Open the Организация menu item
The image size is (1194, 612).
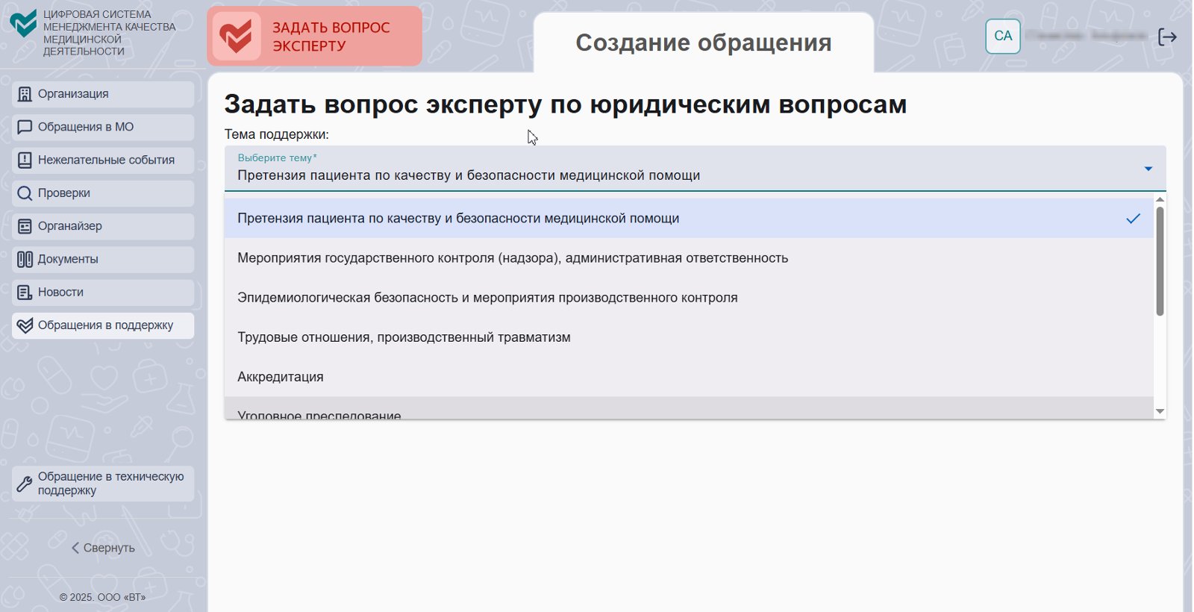click(103, 94)
